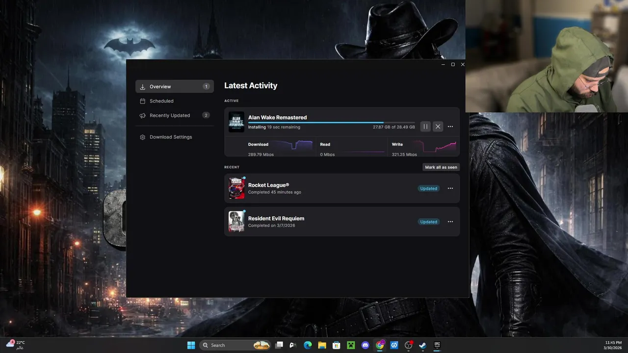Click the Download Settings gear icon

[142, 137]
